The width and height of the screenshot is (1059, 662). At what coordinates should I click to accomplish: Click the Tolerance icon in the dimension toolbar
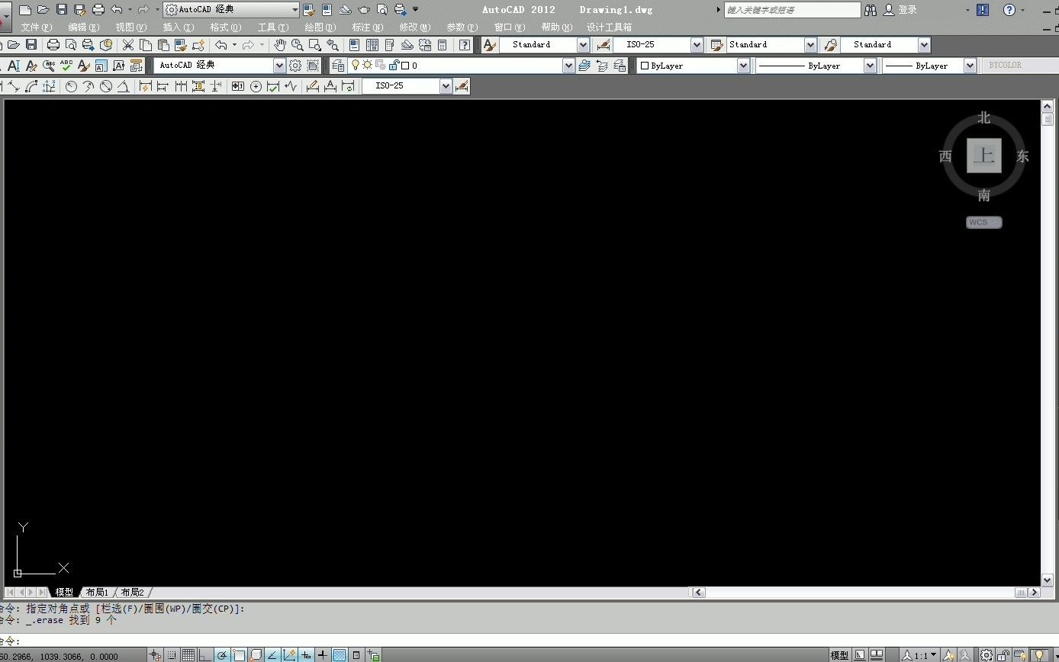(x=238, y=86)
